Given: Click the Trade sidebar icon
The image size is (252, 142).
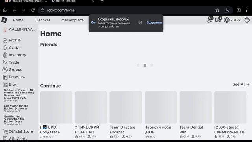Looking at the screenshot, I should point(5,62).
